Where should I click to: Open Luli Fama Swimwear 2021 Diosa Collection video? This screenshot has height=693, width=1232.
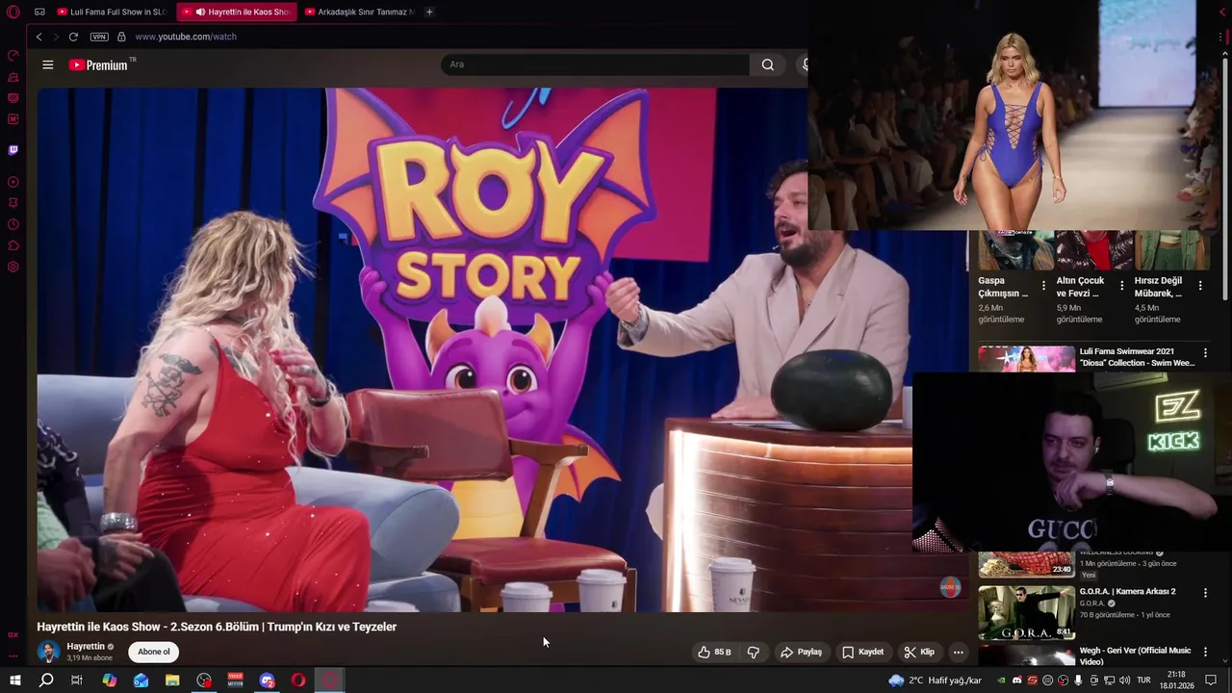[x=1137, y=357]
